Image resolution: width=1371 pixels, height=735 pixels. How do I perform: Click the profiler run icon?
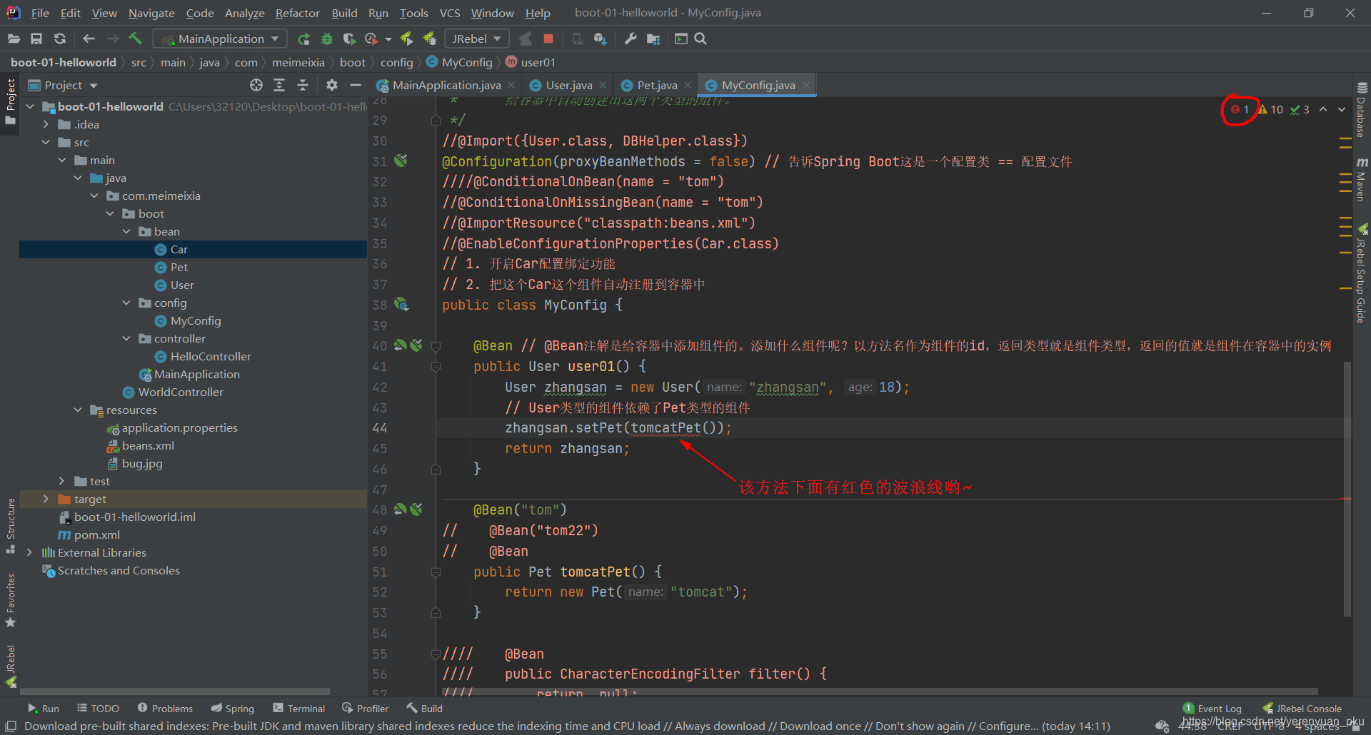click(371, 39)
